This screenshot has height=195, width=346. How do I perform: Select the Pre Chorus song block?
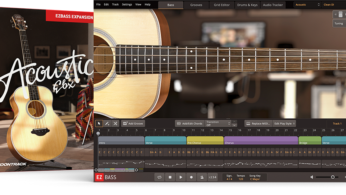click(205, 140)
